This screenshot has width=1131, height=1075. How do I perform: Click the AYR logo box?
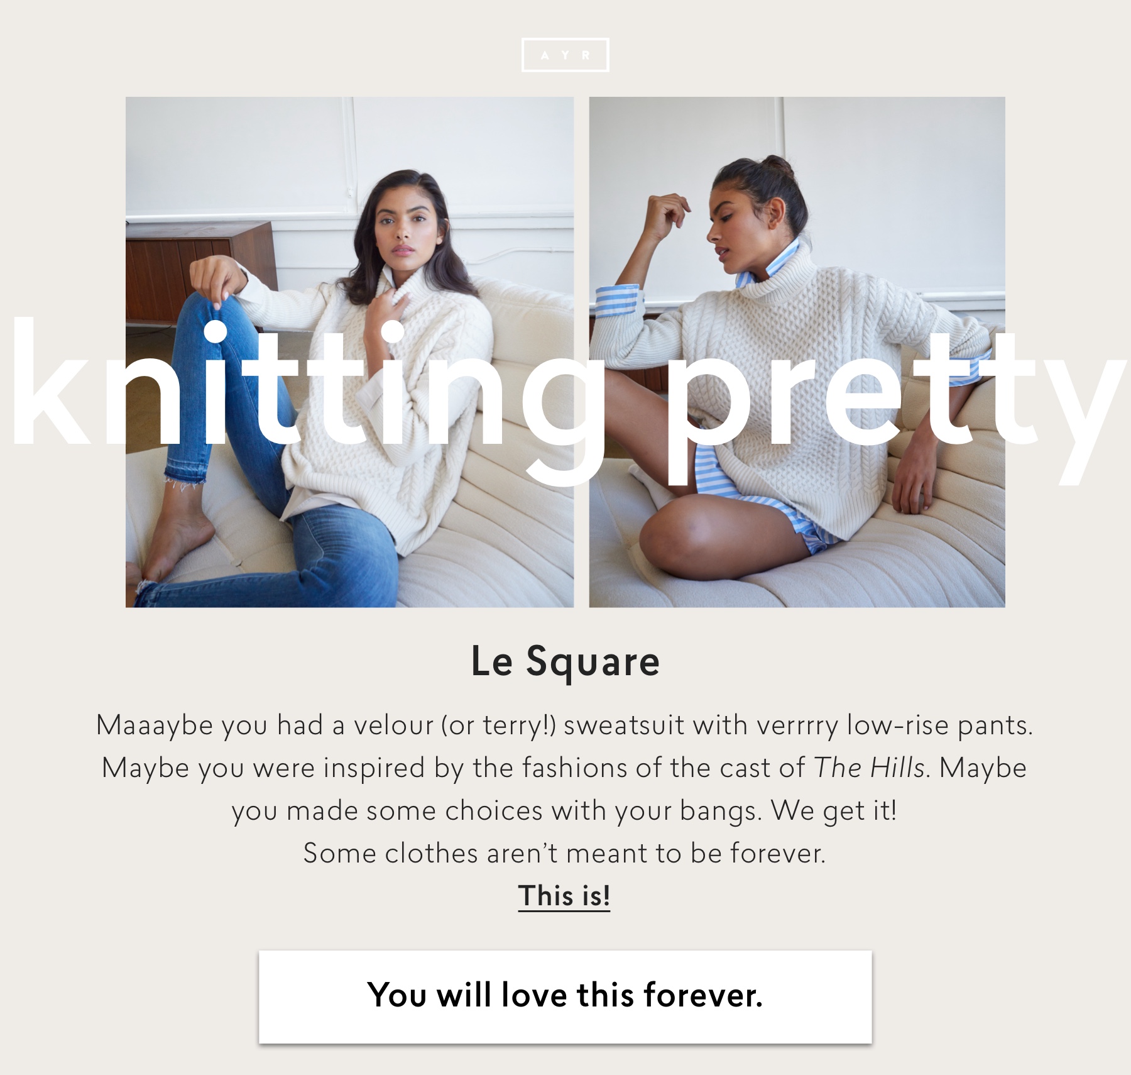coord(565,55)
